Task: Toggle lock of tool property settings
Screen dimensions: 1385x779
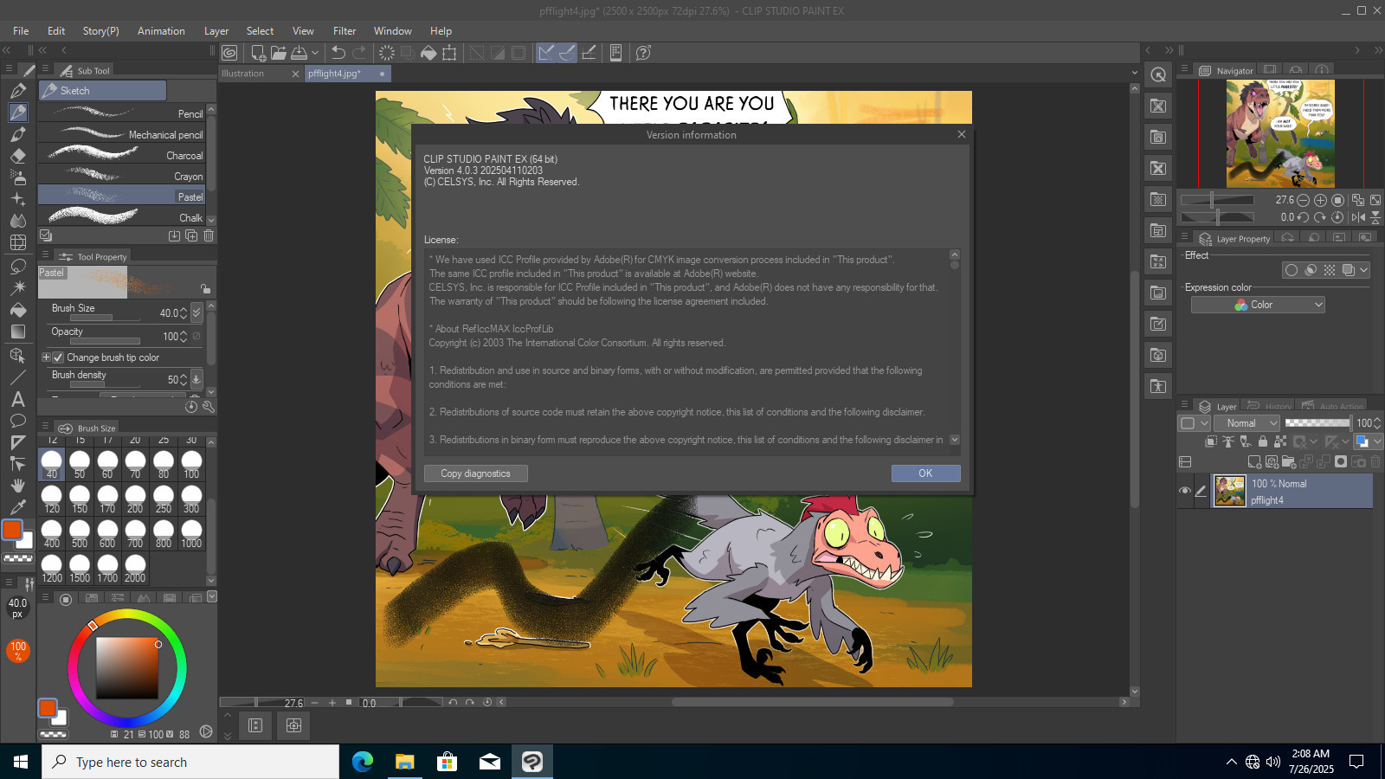Action: click(x=205, y=289)
